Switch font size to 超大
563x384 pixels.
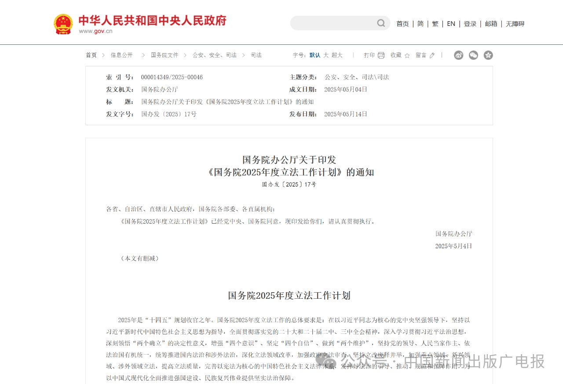[337, 55]
